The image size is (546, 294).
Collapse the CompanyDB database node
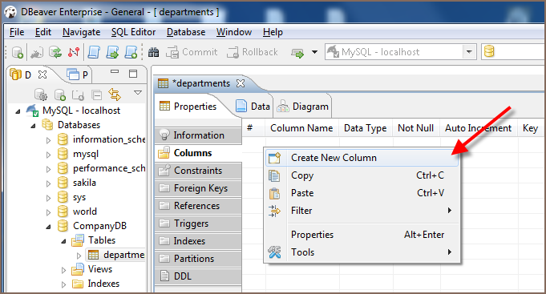tap(48, 227)
